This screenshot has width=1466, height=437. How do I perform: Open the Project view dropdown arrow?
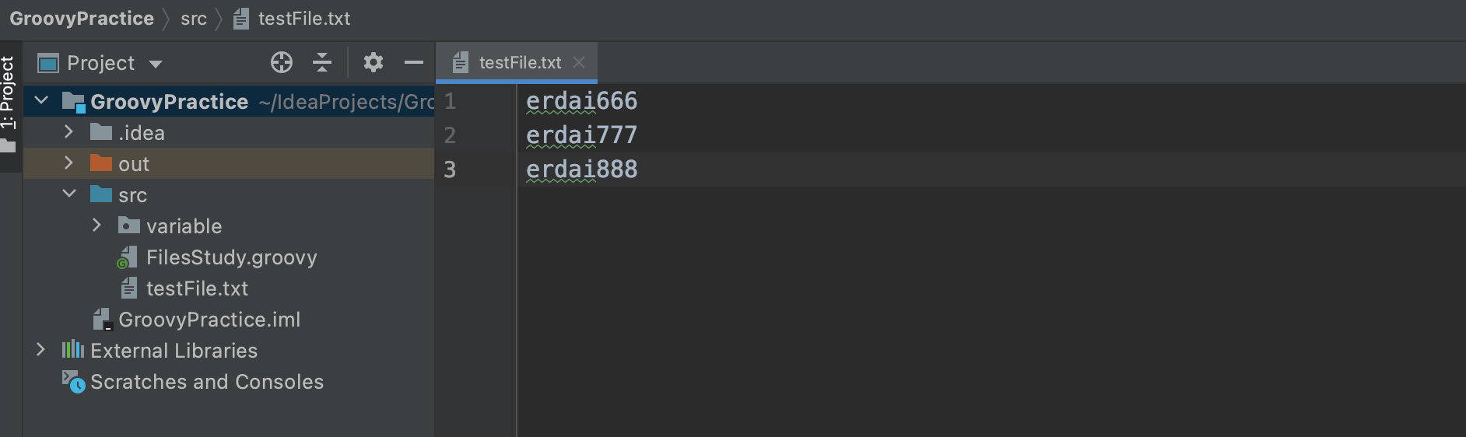156,64
